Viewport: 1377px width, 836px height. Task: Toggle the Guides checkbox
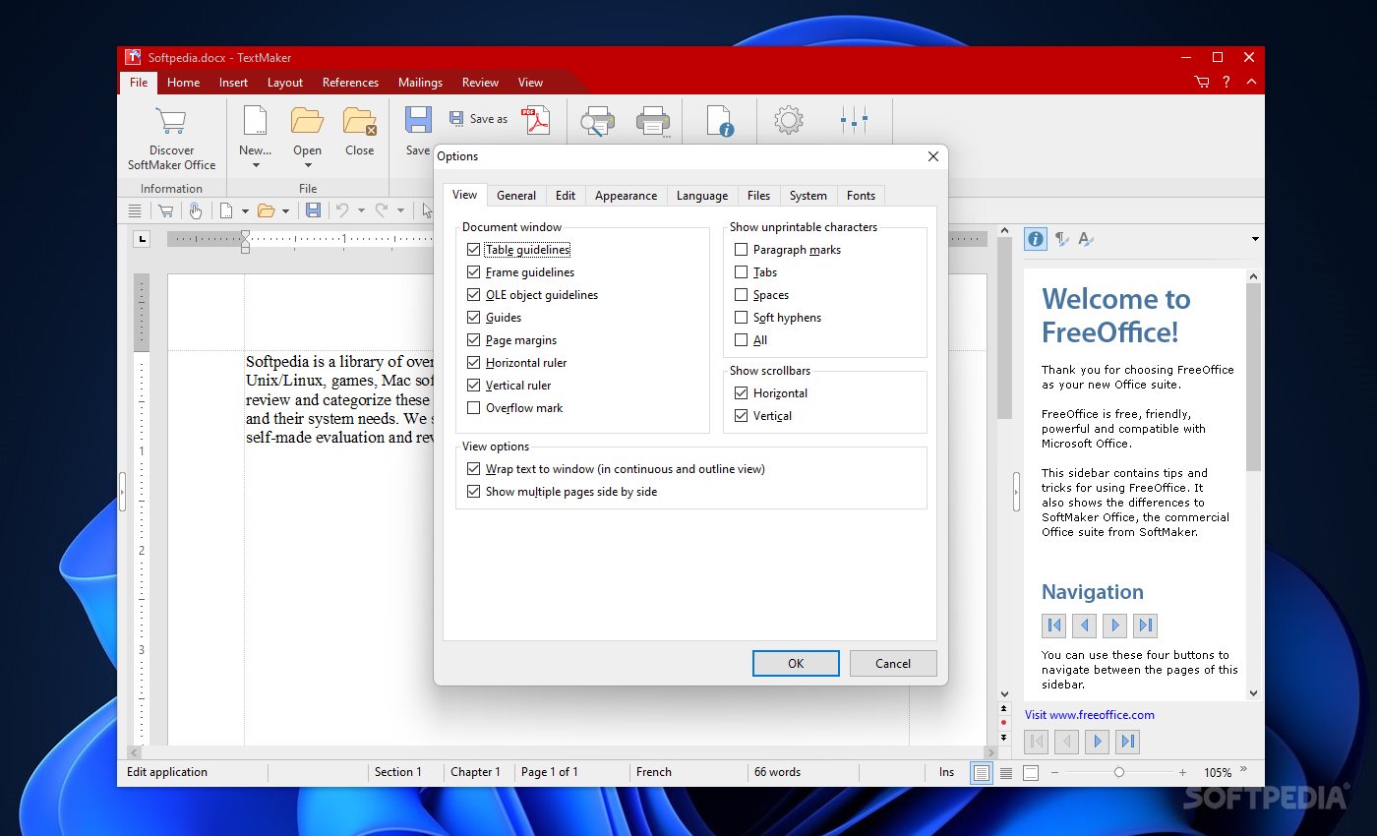point(474,318)
